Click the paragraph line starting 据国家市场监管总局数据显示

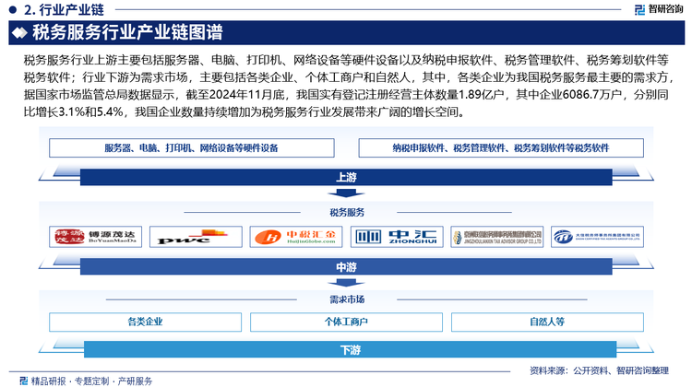346,94
